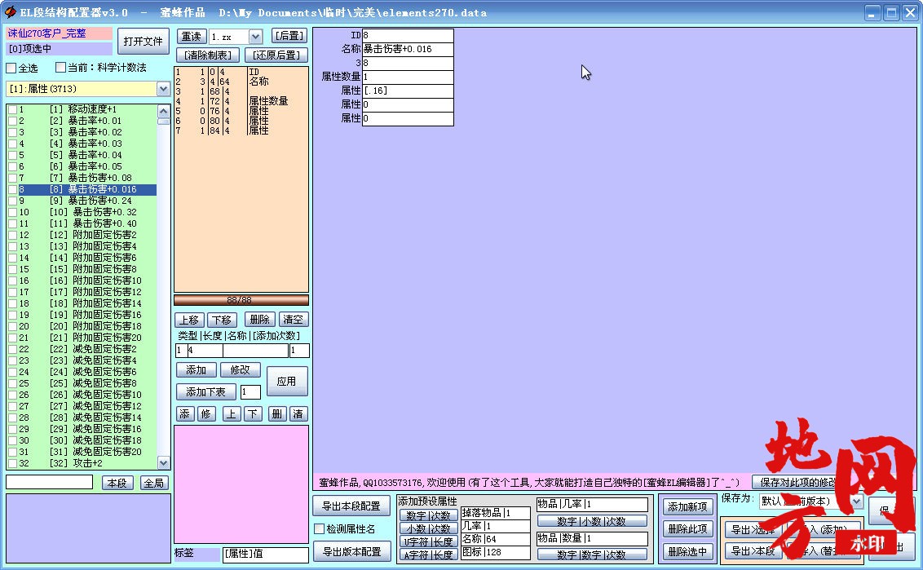Click the 属性数量 value field
Image resolution: width=923 pixels, height=570 pixels.
(408, 77)
